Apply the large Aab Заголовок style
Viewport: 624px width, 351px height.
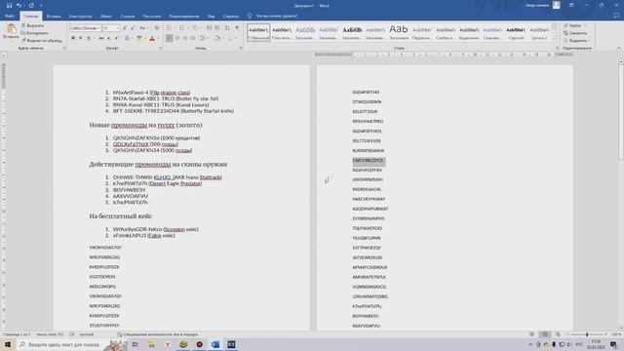click(399, 32)
